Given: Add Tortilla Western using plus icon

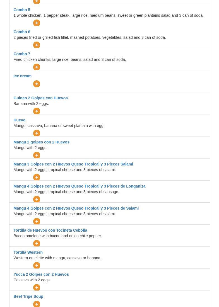Looking at the screenshot, I should point(37,265).
